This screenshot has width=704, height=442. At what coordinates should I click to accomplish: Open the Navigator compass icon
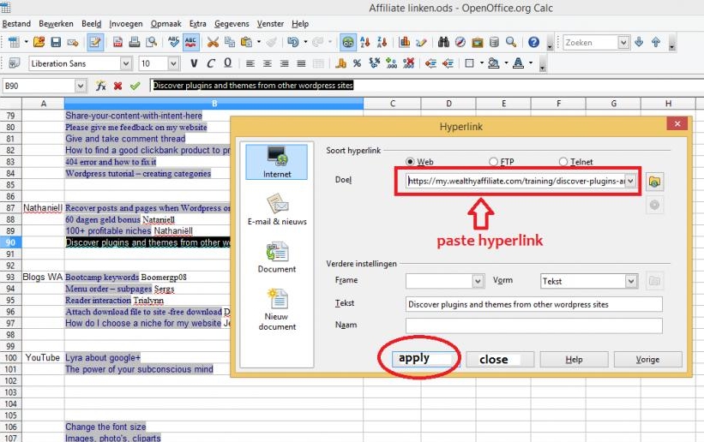[x=460, y=42]
